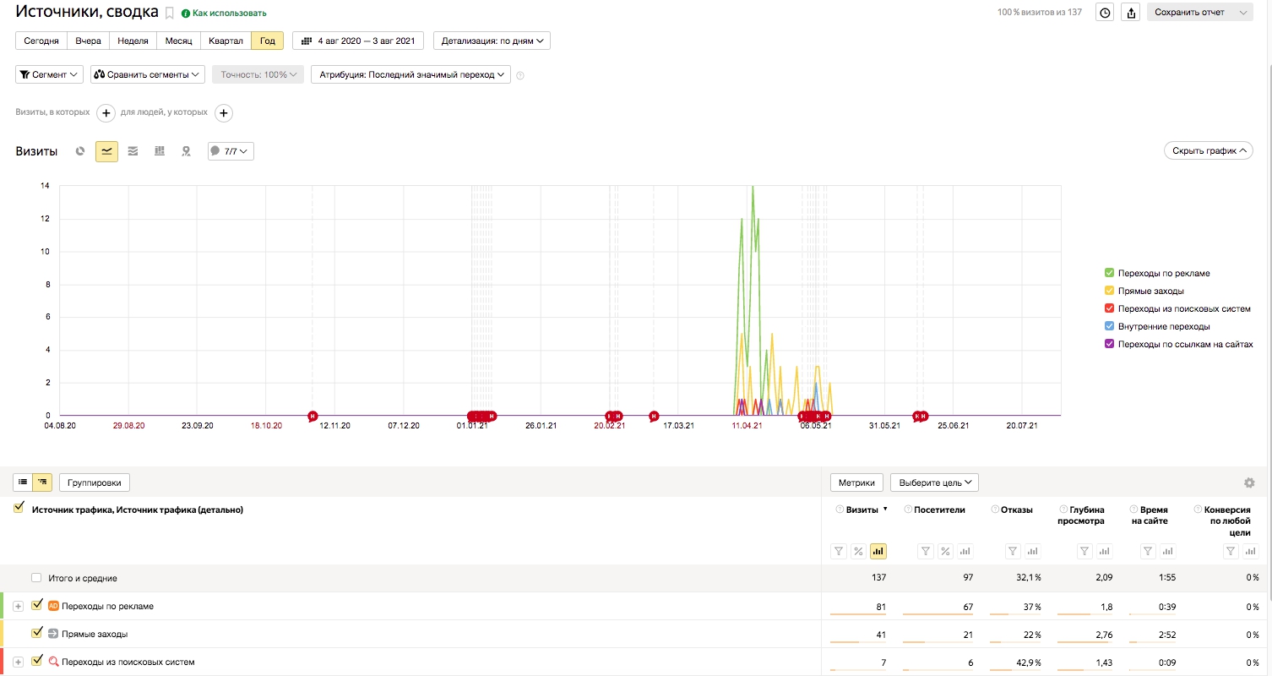Open the date range picker field
This screenshot has width=1272, height=676.
pyautogui.click(x=358, y=41)
